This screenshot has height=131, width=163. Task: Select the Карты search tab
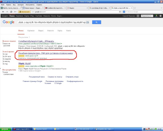[60, 31]
